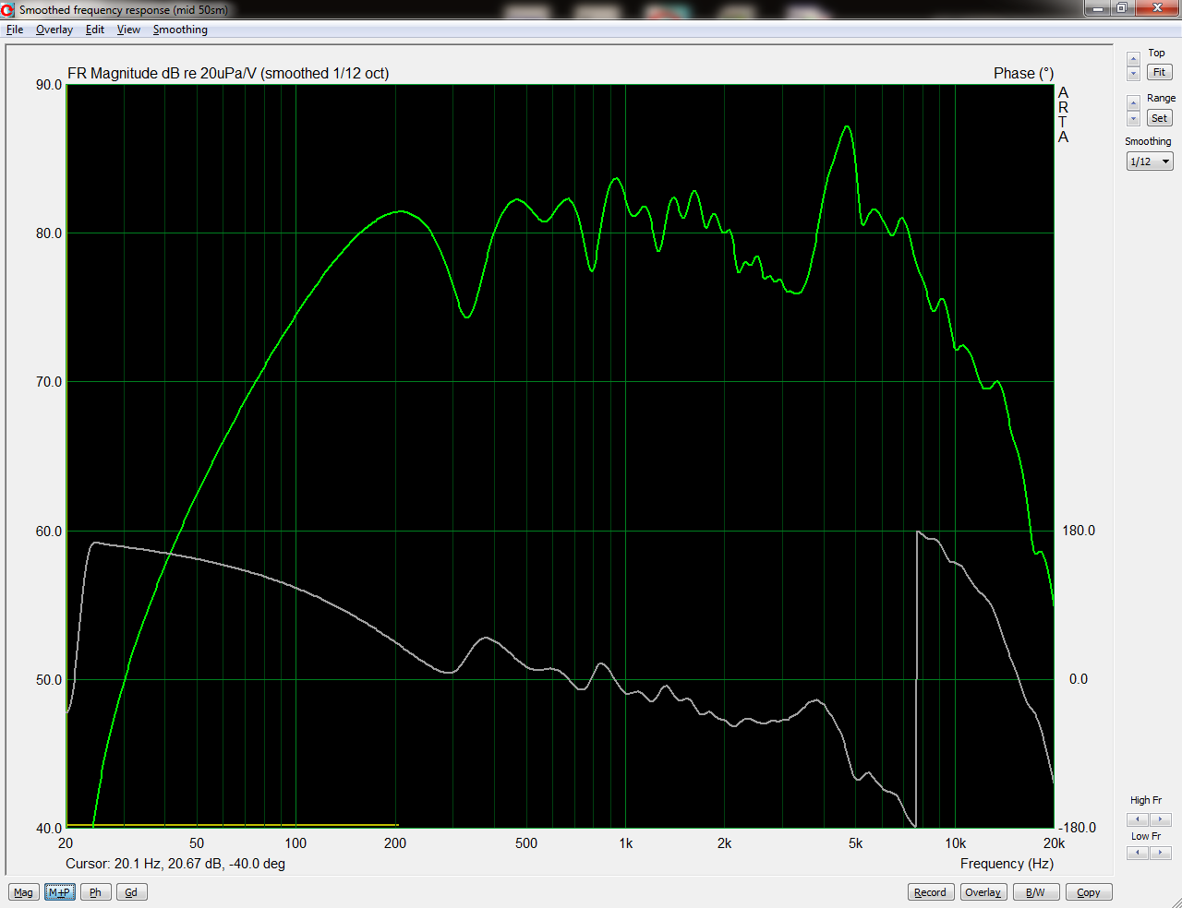This screenshot has width=1182, height=908.
Task: Click the 'Frequency (Hz)' axis label
Action: point(1007,864)
